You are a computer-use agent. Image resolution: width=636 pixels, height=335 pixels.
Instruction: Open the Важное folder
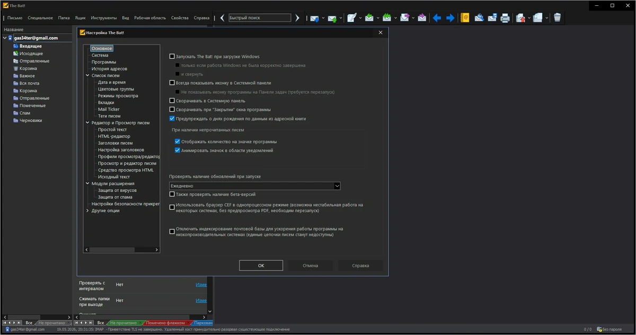tap(27, 76)
